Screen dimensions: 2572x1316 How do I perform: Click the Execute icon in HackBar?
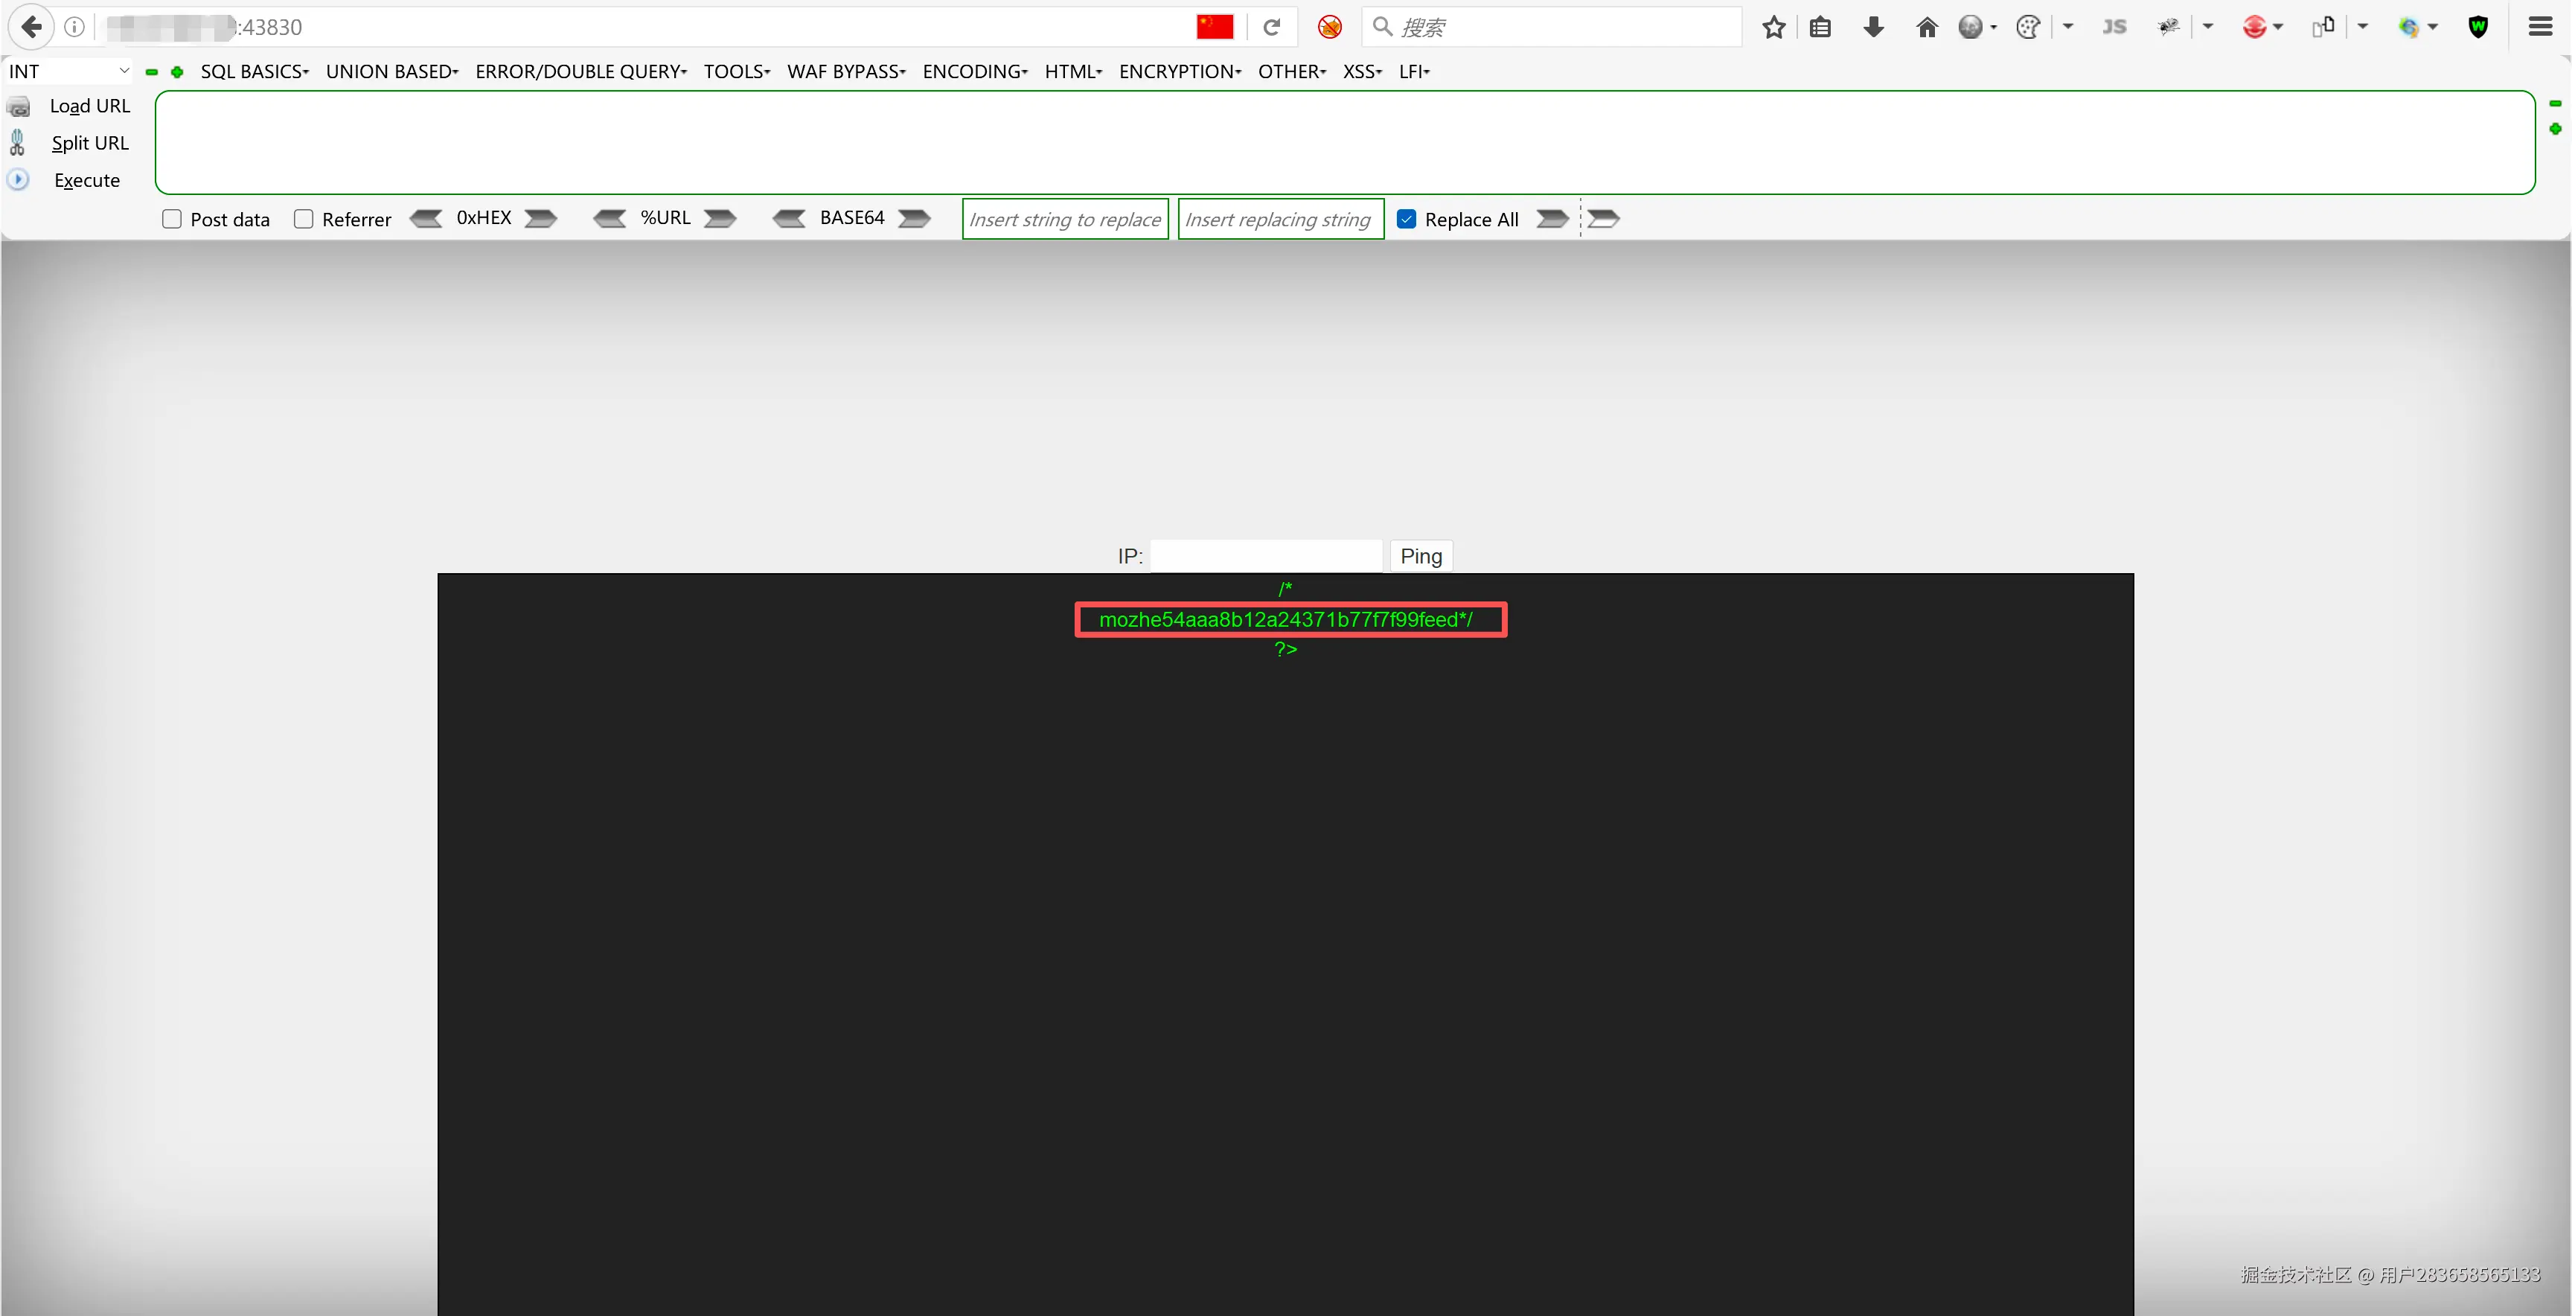tap(19, 181)
